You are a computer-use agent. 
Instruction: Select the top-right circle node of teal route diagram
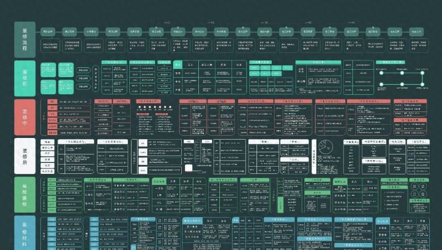coord(422,73)
